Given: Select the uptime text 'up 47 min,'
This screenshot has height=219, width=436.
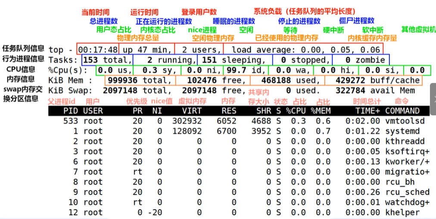Looking at the screenshot, I should [147, 50].
